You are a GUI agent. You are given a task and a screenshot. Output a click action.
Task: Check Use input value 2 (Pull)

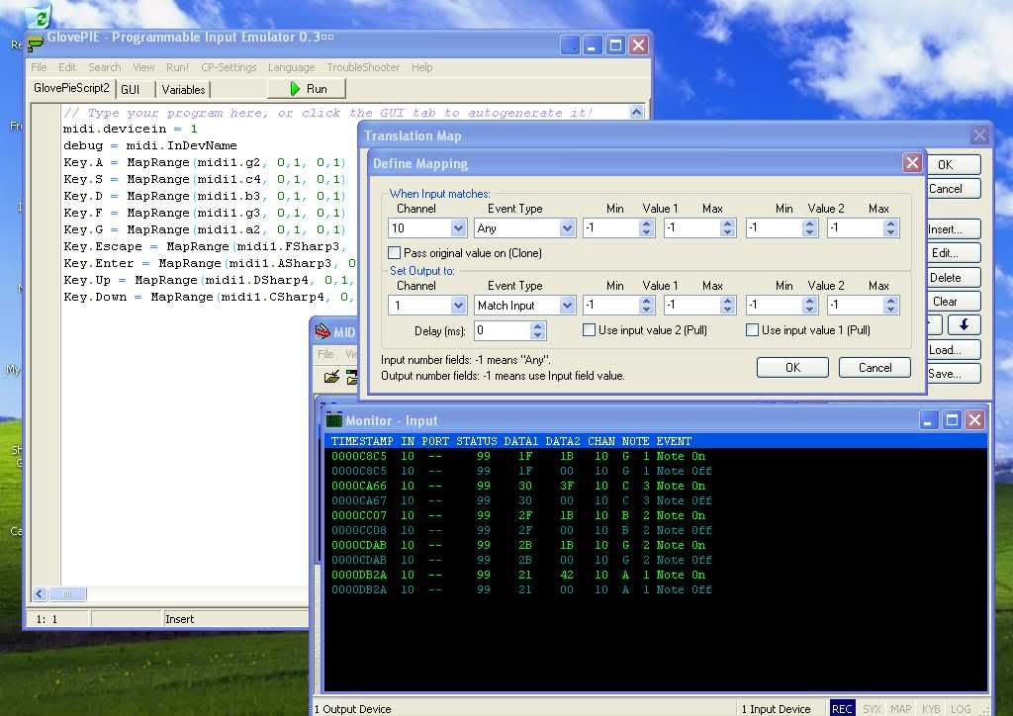(589, 330)
